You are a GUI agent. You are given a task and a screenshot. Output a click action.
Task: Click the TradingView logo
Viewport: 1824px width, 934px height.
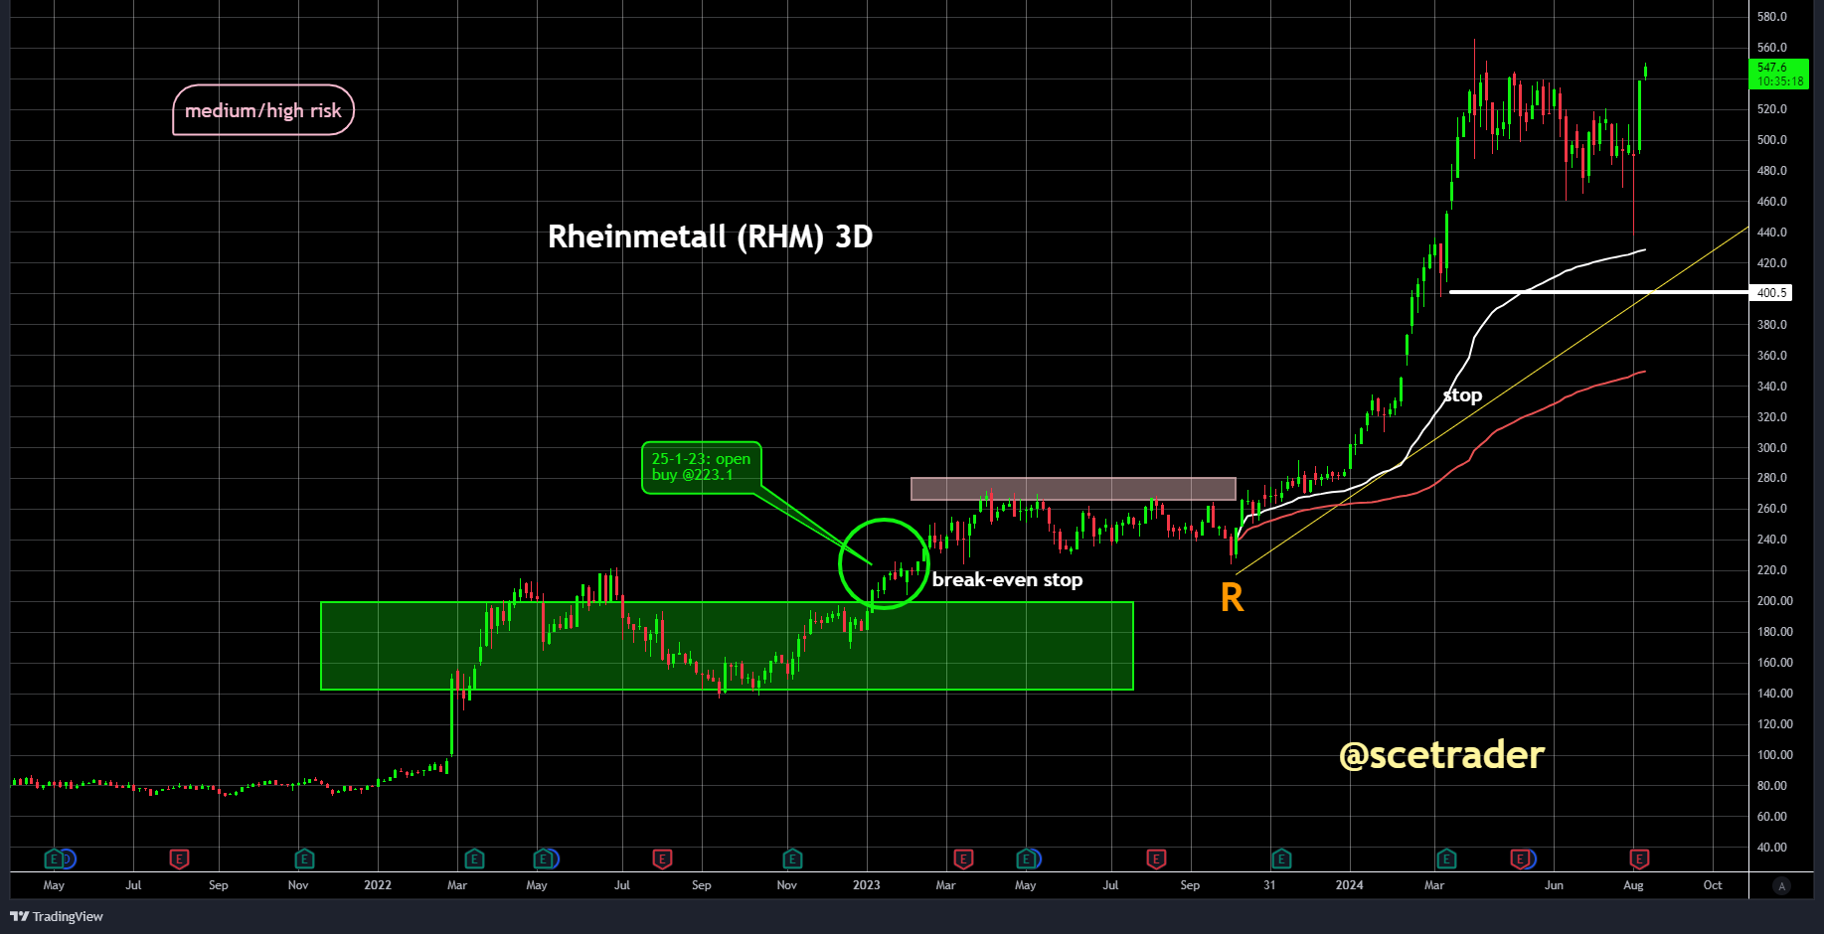point(57,916)
